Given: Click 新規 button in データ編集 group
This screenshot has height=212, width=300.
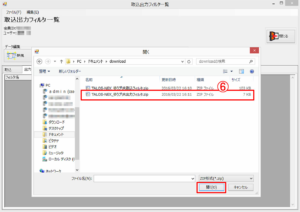Looking at the screenshot, I should (18, 56).
